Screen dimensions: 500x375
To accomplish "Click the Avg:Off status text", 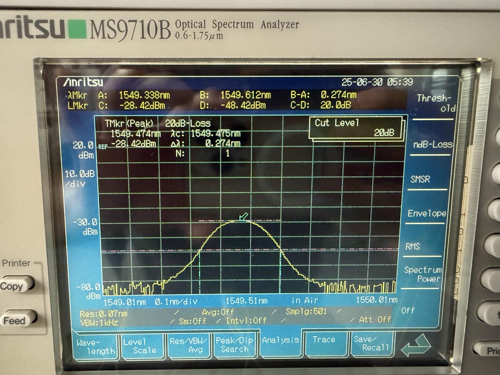I will coord(218,312).
